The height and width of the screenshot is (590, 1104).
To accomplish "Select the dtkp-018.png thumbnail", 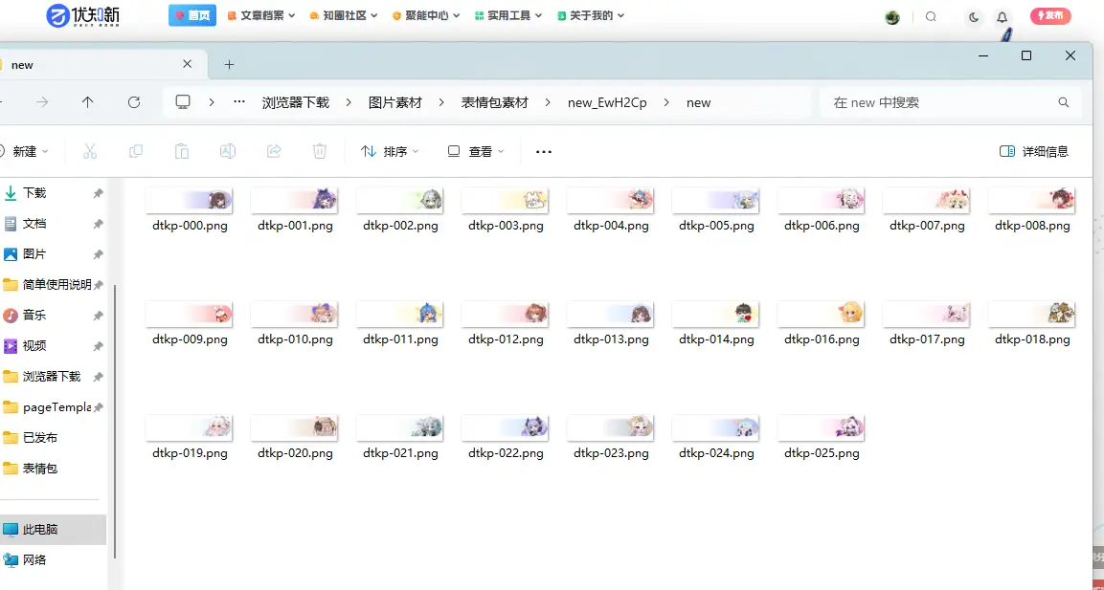I will pyautogui.click(x=1032, y=315).
